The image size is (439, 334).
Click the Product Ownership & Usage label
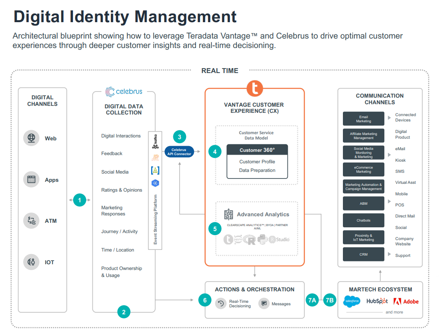point(122,272)
